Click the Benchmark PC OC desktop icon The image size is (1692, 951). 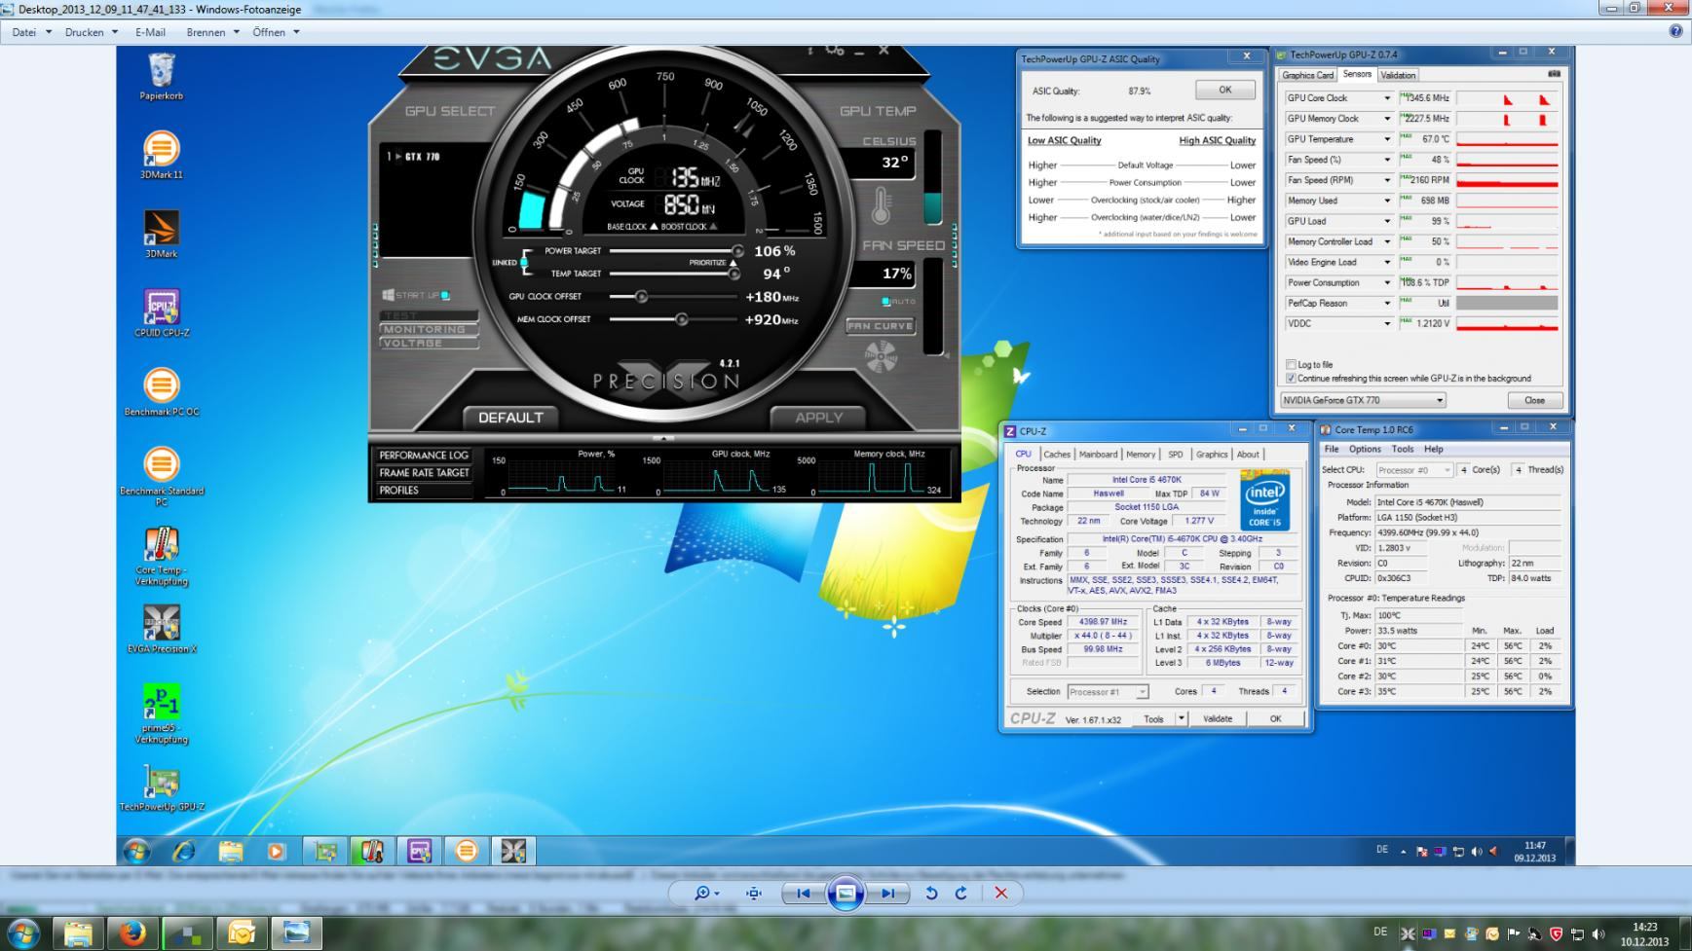click(162, 392)
